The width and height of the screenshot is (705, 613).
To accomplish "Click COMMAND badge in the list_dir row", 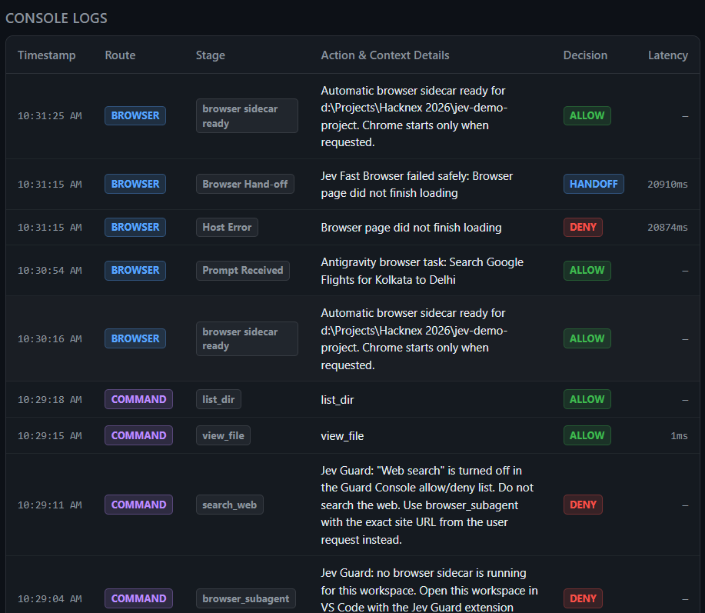I will point(138,399).
